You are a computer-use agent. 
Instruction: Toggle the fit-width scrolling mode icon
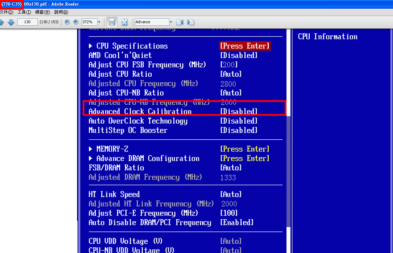pos(112,22)
